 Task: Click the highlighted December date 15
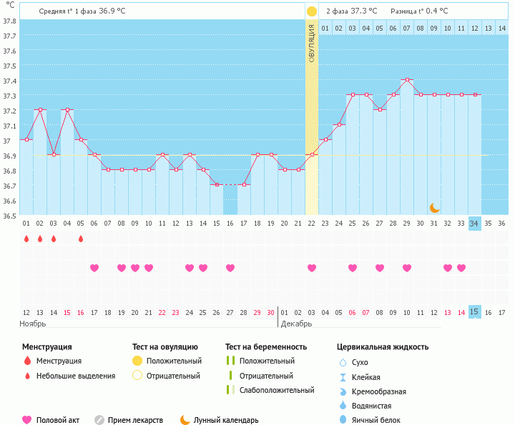(x=474, y=311)
